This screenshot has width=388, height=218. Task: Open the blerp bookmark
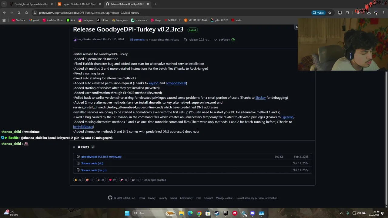click(156, 20)
